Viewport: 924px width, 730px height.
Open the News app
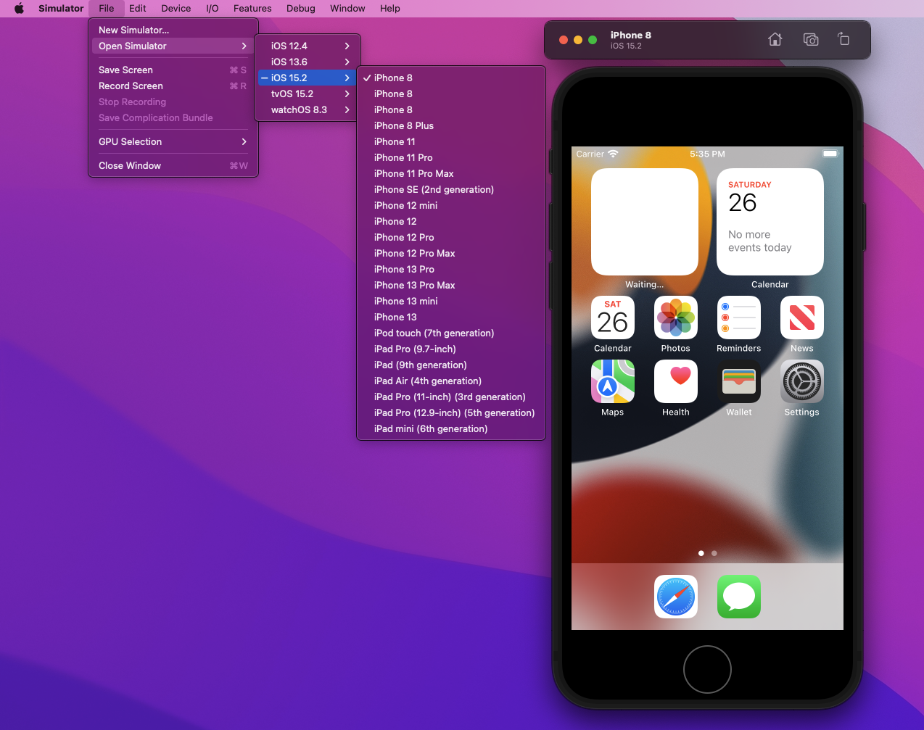tap(801, 318)
